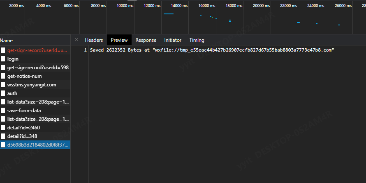Click file icon beside detail?id=2460
The height and width of the screenshot is (183, 366).
[3, 128]
